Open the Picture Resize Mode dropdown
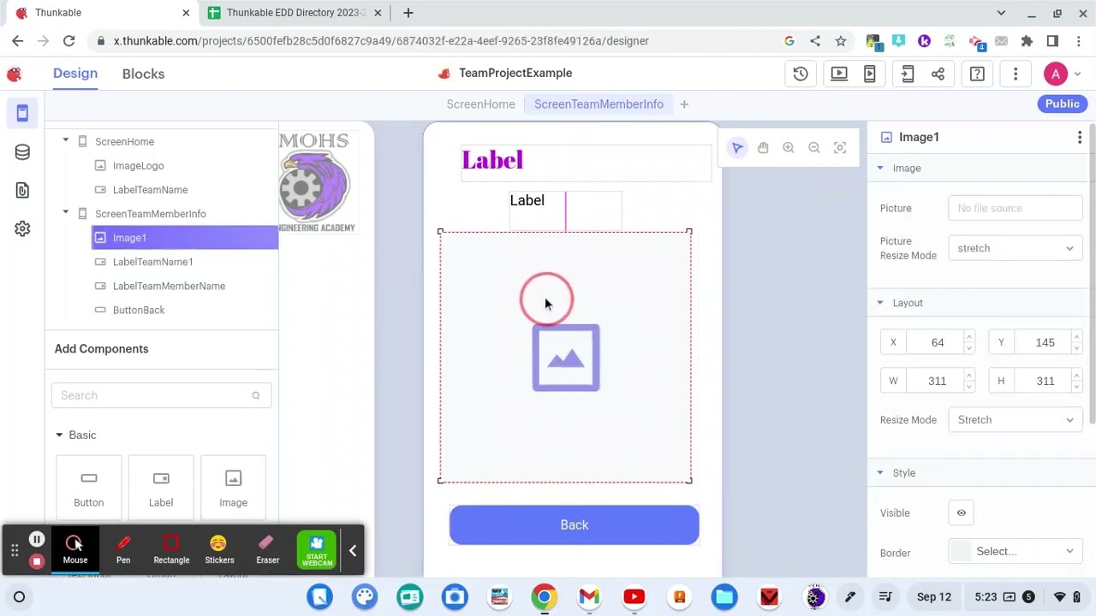The width and height of the screenshot is (1096, 616). tap(1016, 248)
